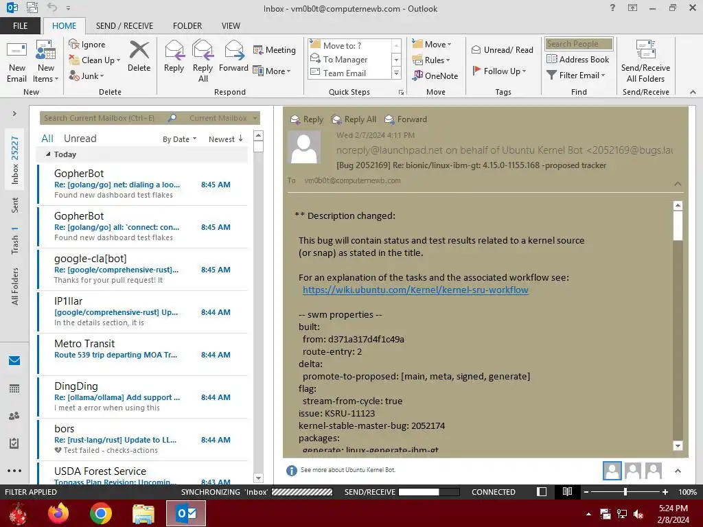The image size is (703, 527).
Task: Expand the Quick Steps gallery
Action: tap(396, 73)
